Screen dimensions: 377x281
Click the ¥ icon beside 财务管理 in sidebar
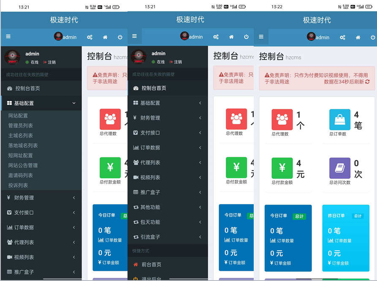click(10, 197)
